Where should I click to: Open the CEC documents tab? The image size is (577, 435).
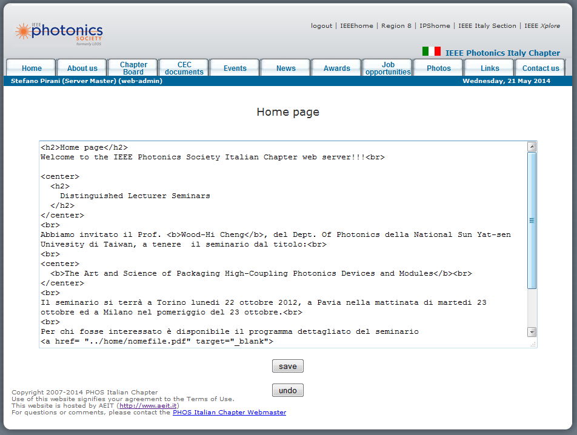(x=184, y=68)
